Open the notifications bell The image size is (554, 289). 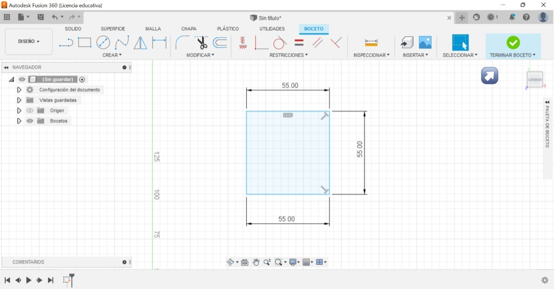click(512, 17)
